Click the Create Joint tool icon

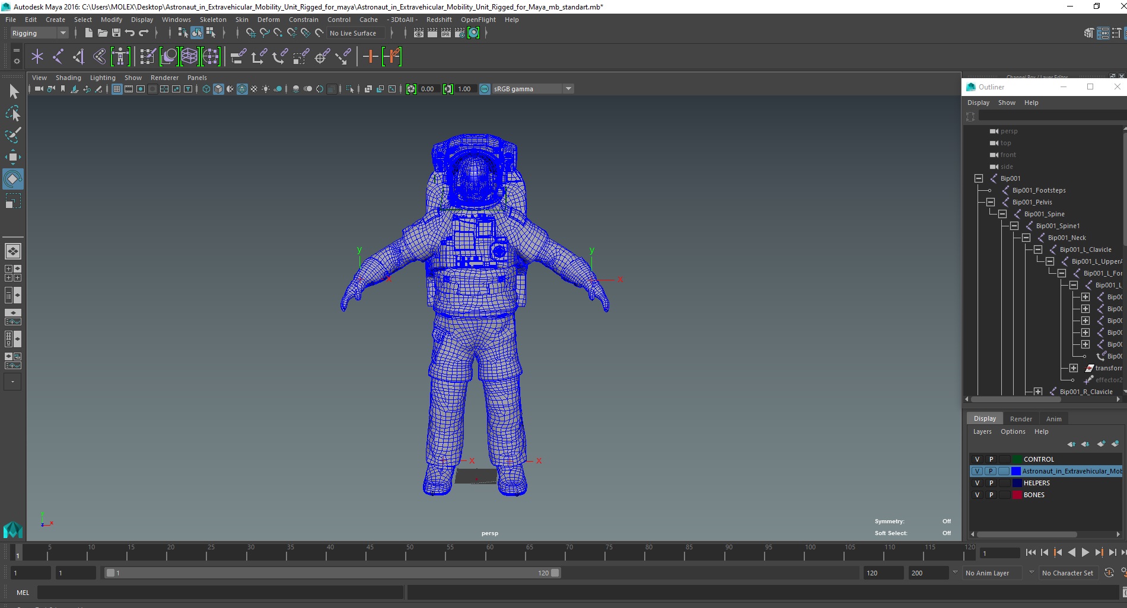[58, 57]
